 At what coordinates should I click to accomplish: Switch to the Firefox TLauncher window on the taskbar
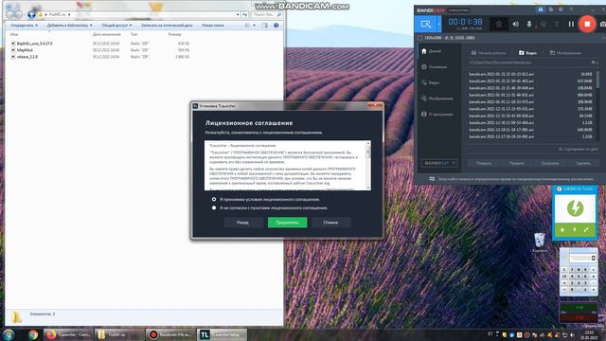(x=68, y=334)
